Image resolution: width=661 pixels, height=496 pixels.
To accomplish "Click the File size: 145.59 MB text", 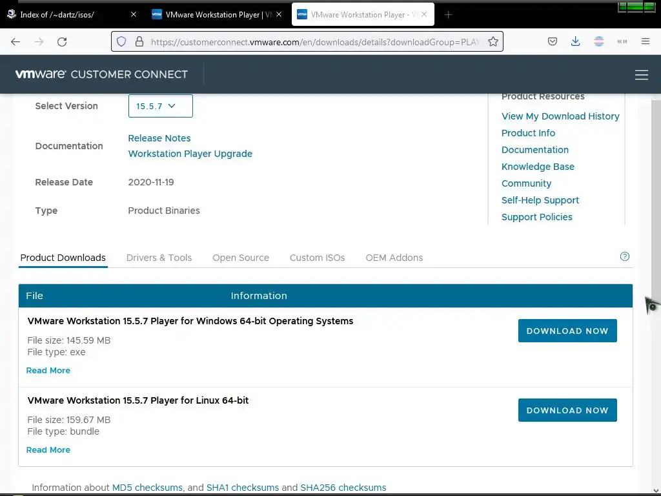I will [x=68, y=340].
